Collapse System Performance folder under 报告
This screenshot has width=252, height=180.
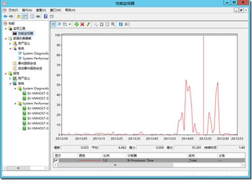point(15,103)
